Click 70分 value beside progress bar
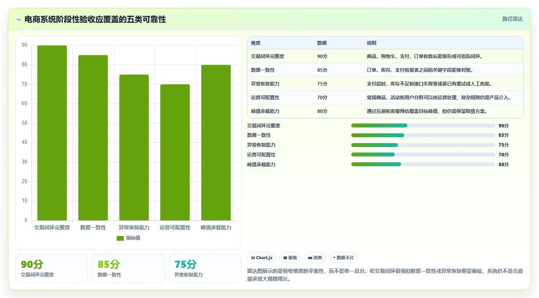539x298 pixels. tap(504, 155)
